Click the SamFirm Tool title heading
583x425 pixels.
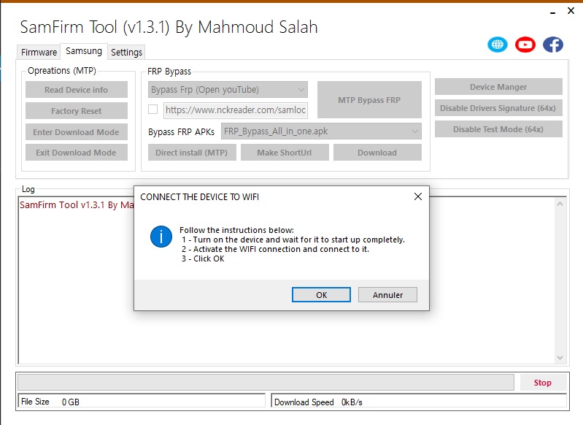pyautogui.click(x=169, y=27)
